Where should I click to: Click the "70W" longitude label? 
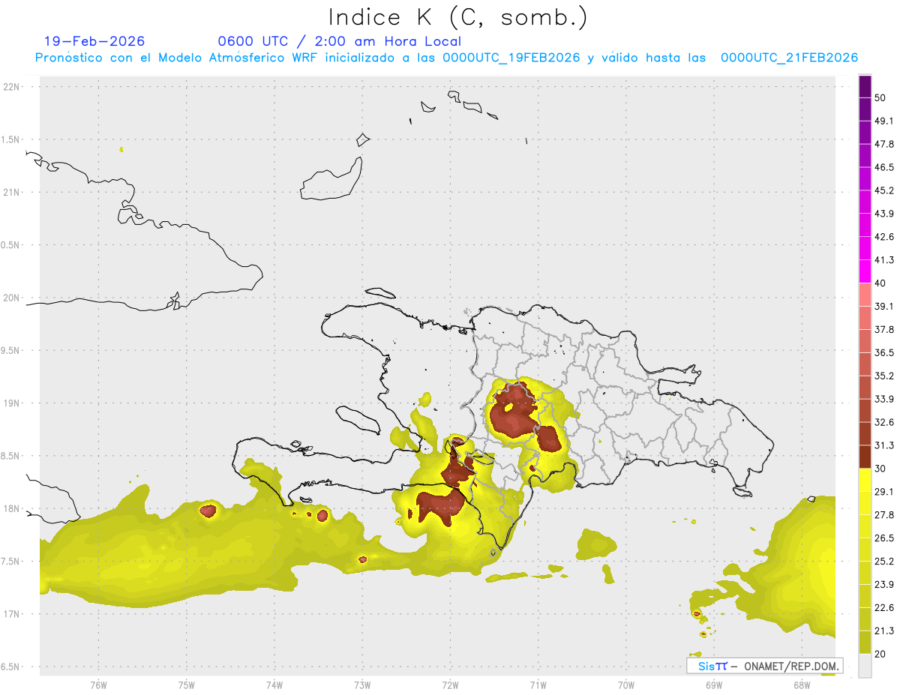(x=625, y=685)
